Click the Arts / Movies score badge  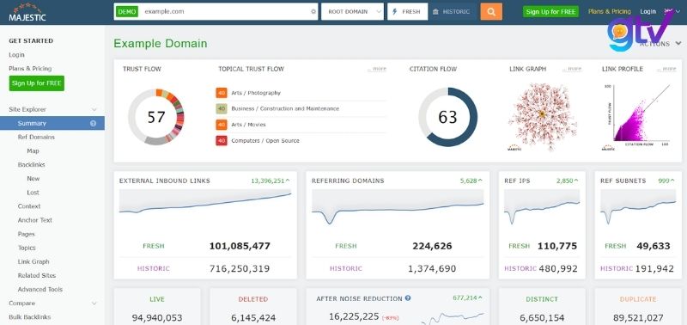[x=222, y=125]
